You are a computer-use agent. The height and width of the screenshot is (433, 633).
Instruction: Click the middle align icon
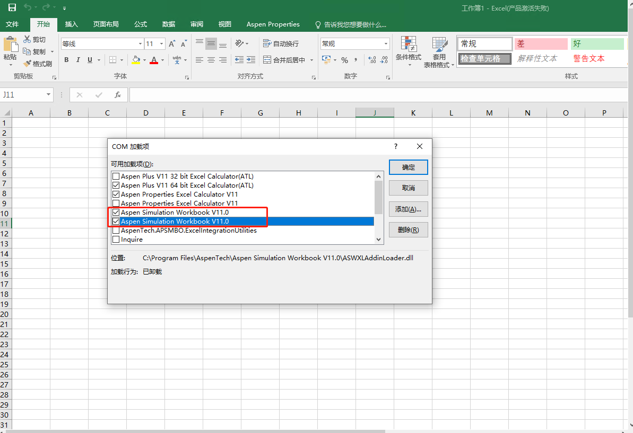coord(211,43)
